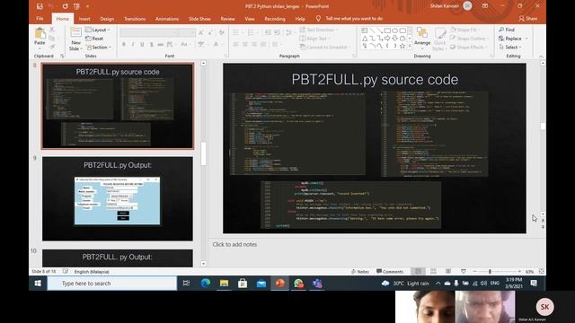
Task: Open the Select dropdown in Editing
Action: [510, 48]
